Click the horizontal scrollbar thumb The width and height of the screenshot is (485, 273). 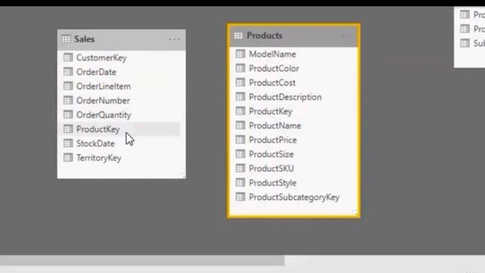point(142,260)
